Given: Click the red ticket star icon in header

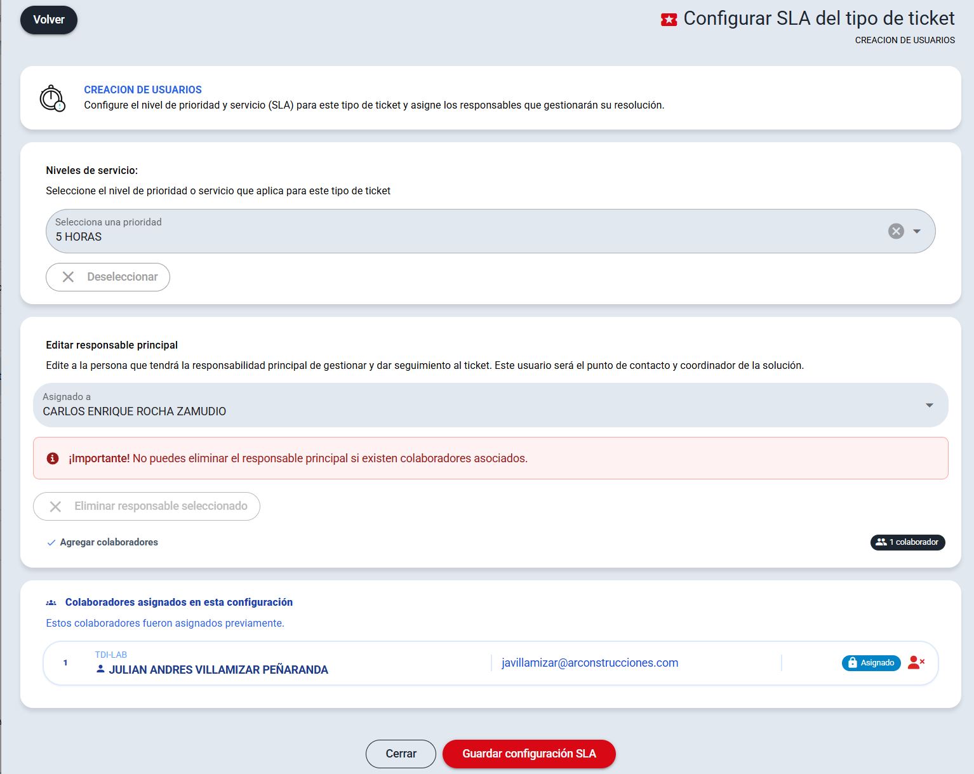Looking at the screenshot, I should pos(669,20).
